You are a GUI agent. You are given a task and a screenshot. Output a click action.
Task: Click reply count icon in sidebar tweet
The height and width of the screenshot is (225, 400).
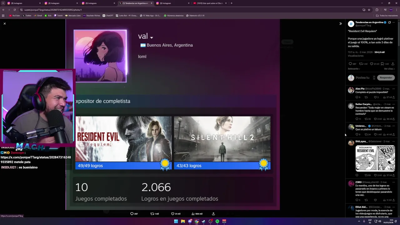coord(350,64)
